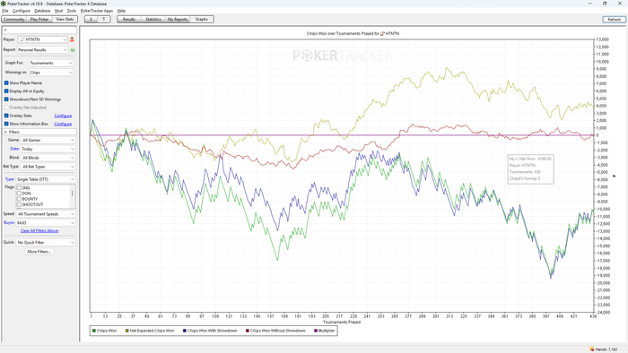Viewport: 628px width, 353px height.
Task: Switch to the Results view
Action: tap(129, 19)
